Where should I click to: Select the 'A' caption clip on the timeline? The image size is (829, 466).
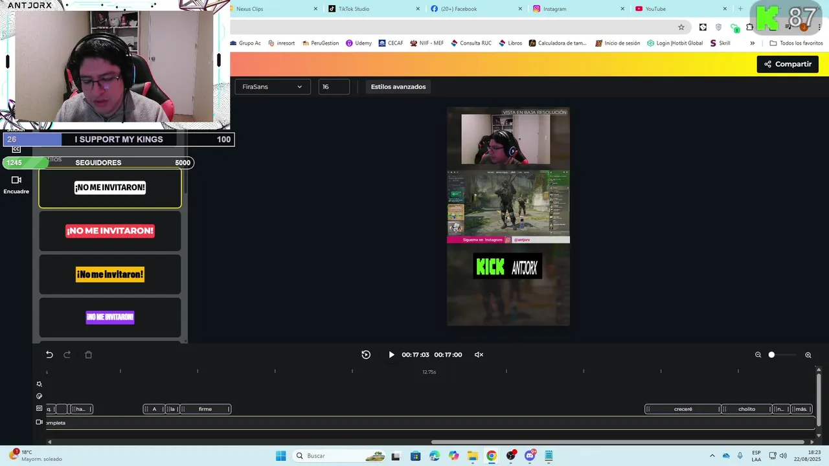point(153,409)
